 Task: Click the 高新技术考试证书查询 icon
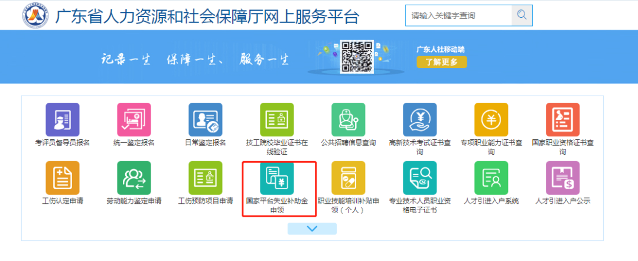[419, 119]
